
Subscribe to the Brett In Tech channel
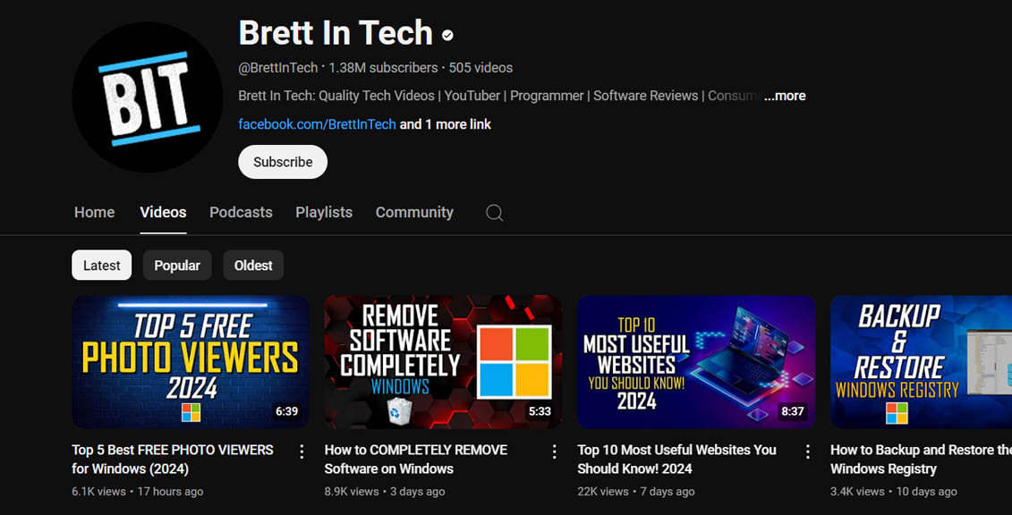pyautogui.click(x=283, y=162)
